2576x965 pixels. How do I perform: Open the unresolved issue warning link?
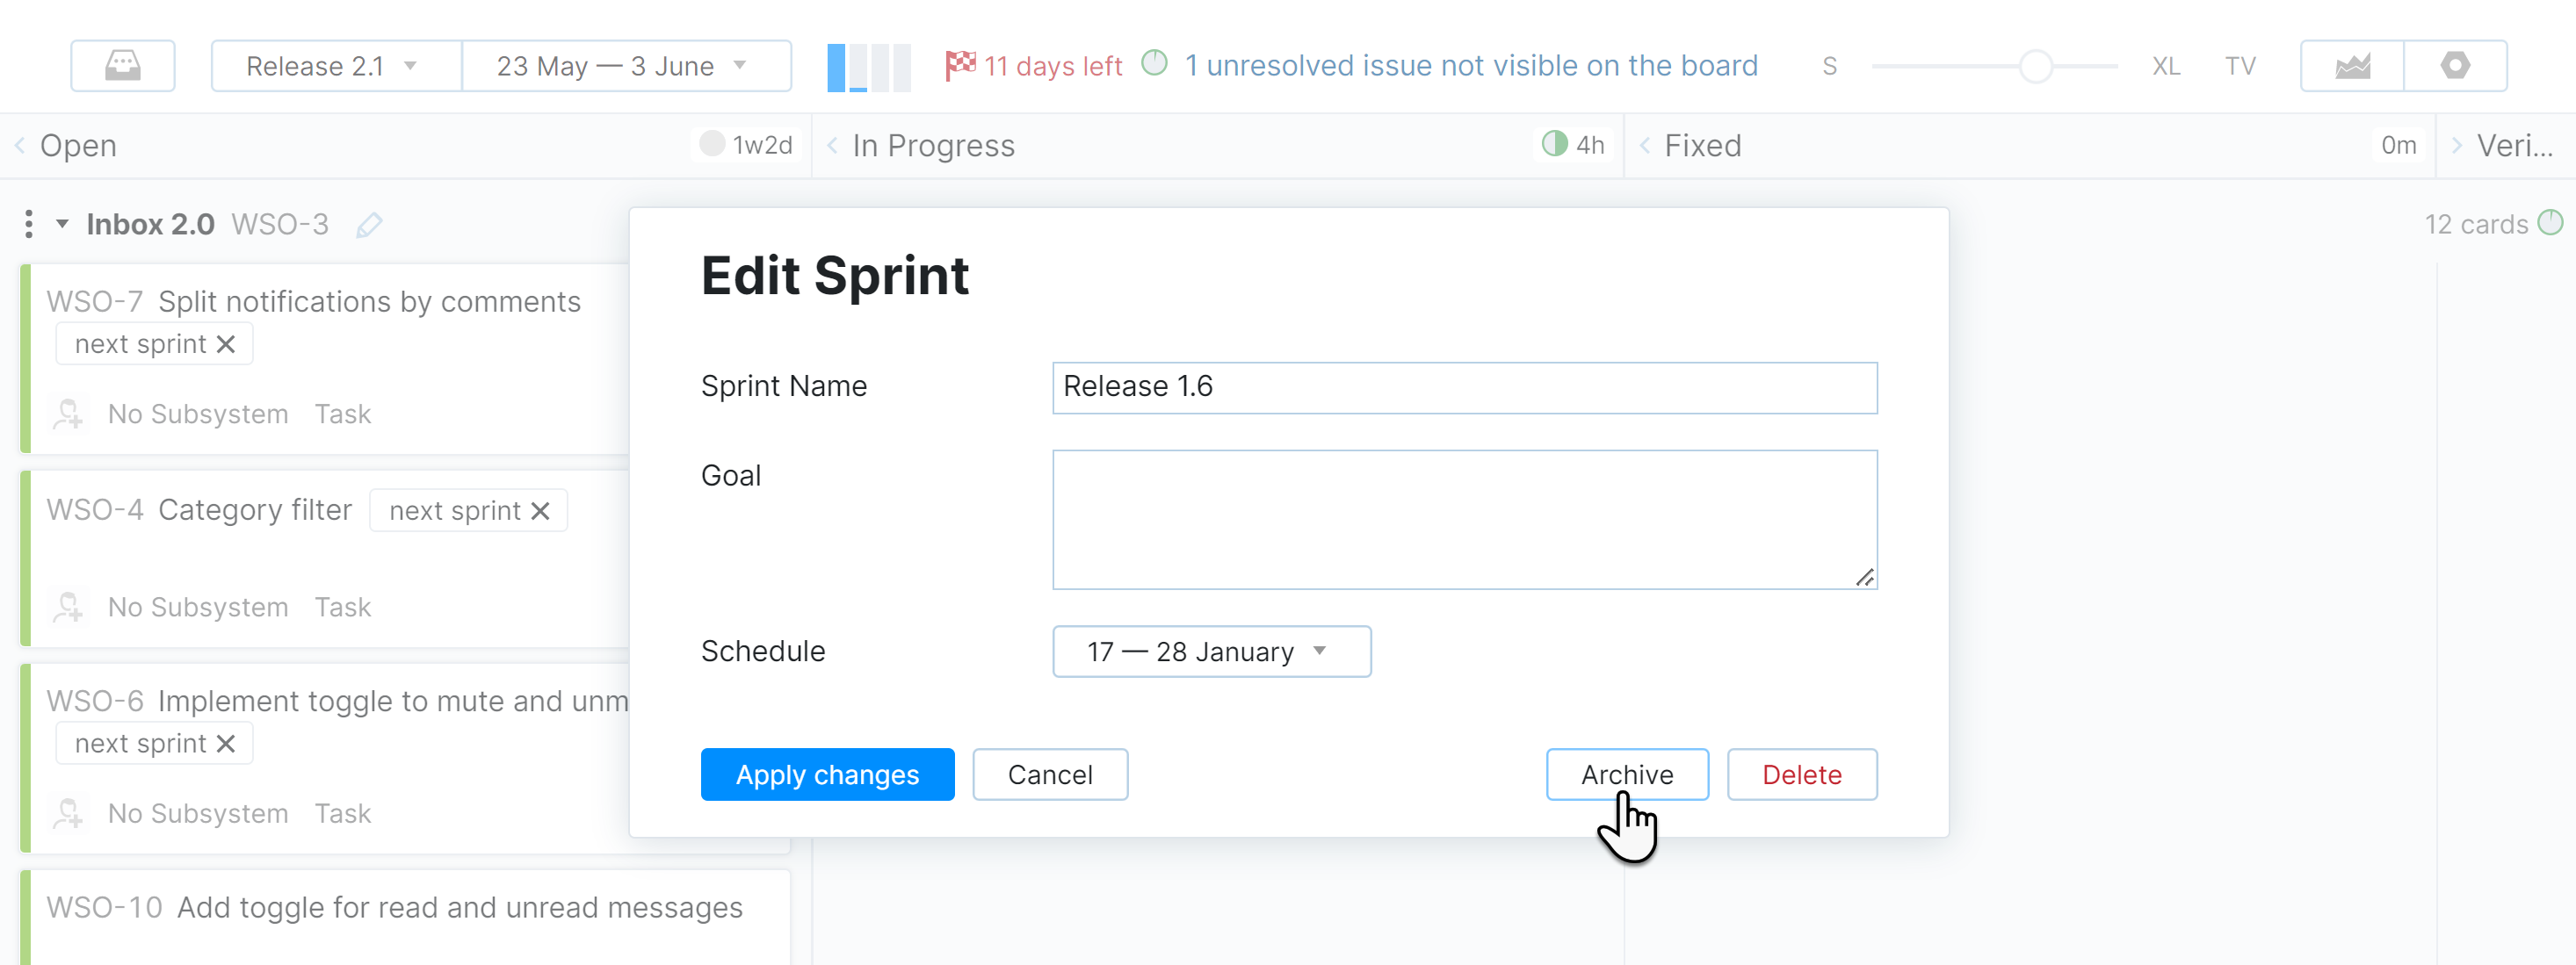point(1471,64)
